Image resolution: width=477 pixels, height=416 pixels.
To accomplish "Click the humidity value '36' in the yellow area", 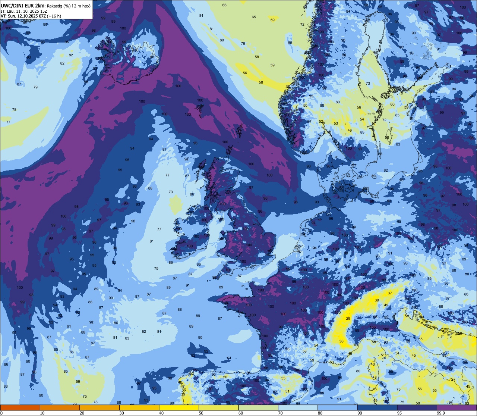I will pyautogui.click(x=341, y=341).
